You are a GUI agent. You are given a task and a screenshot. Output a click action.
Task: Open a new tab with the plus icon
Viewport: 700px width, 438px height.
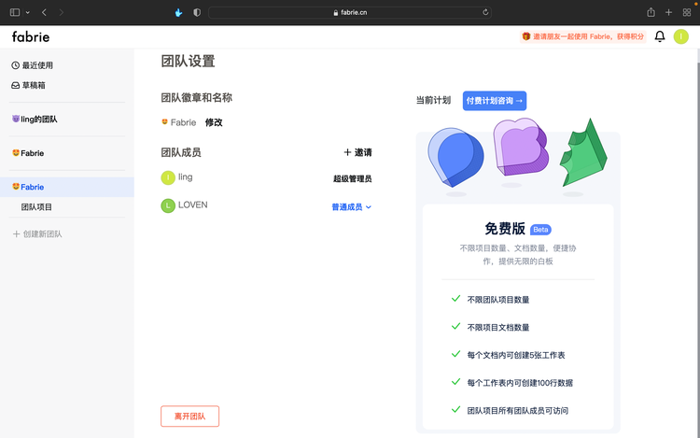(x=668, y=12)
